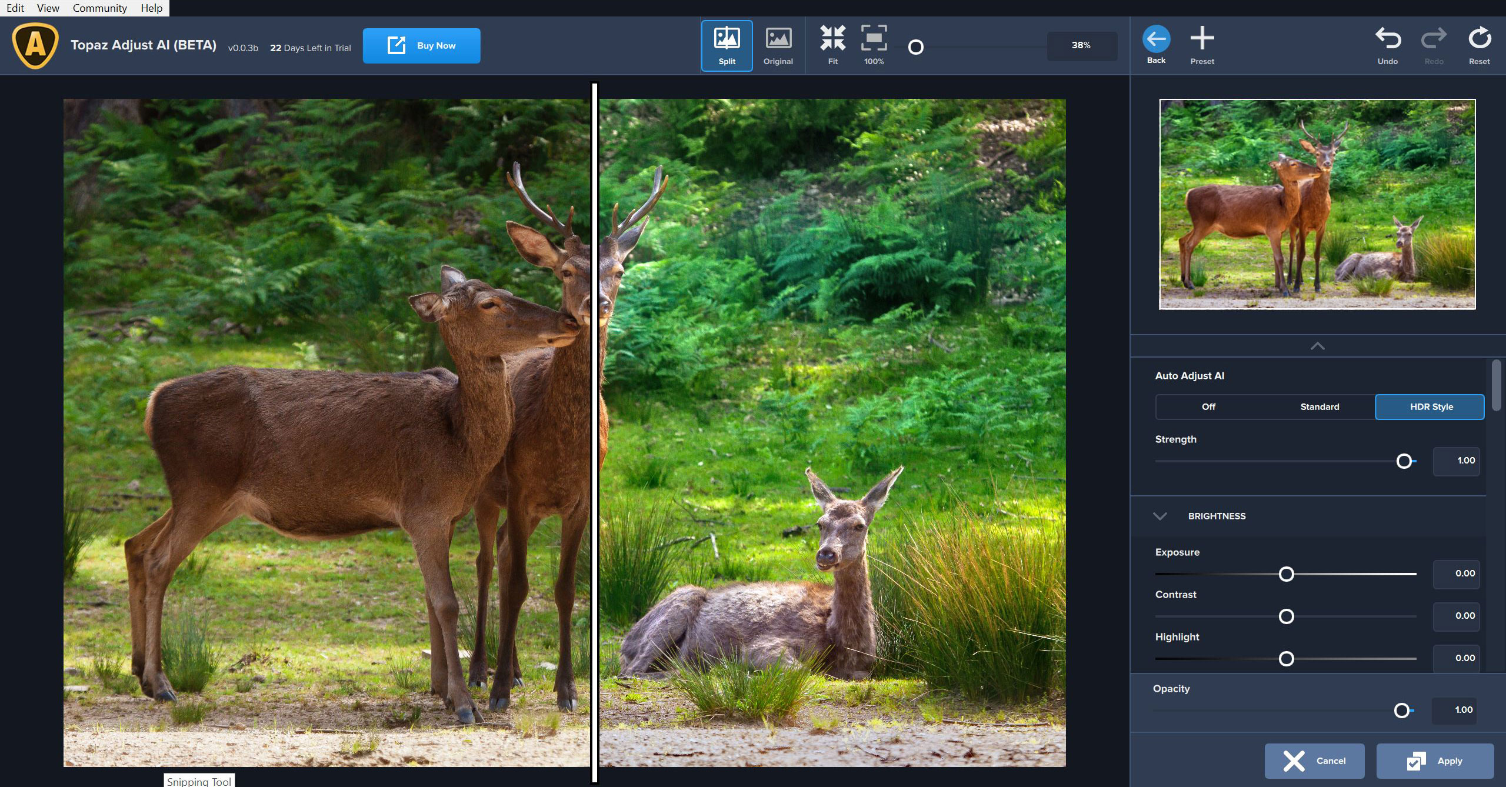The image size is (1506, 787).
Task: Cancel the current edit session
Action: (x=1314, y=761)
